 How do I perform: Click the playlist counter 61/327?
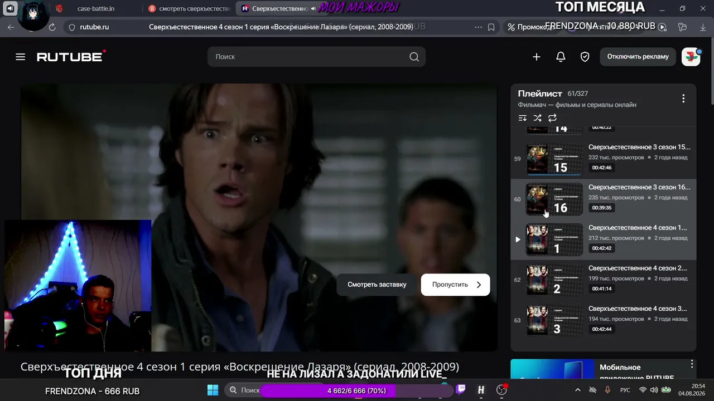tap(577, 94)
